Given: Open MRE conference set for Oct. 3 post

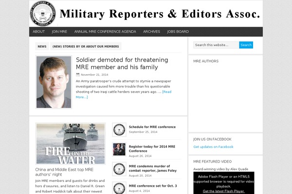Looking at the screenshot, I should point(153,186).
